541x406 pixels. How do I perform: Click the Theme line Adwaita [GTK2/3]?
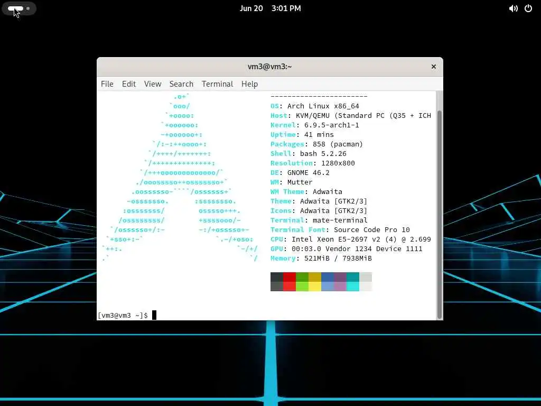pyautogui.click(x=319, y=201)
